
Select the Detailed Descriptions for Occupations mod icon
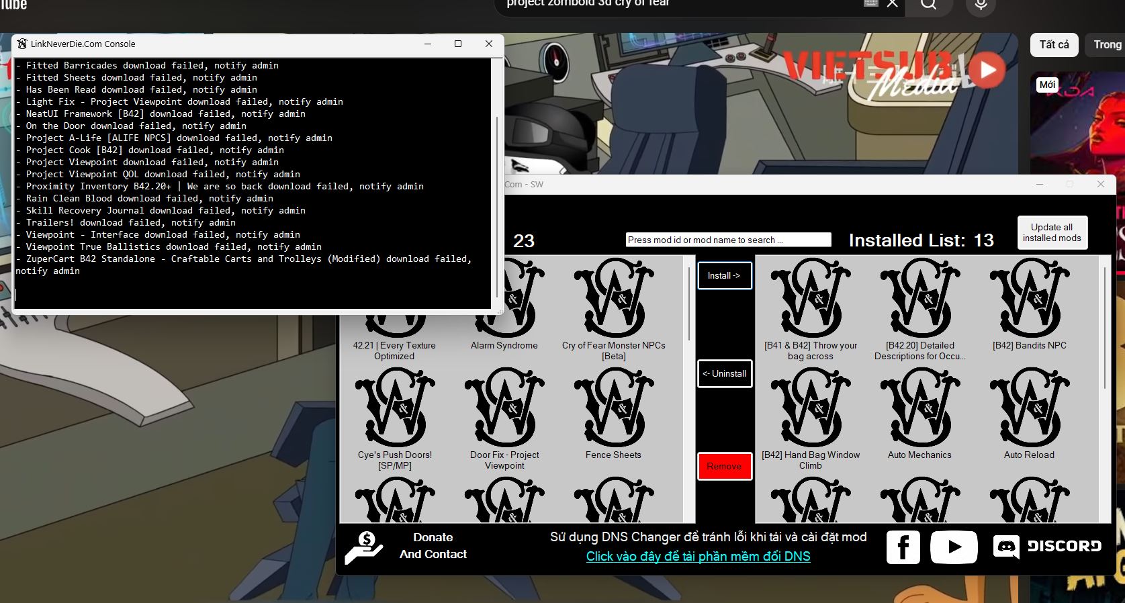(x=920, y=297)
